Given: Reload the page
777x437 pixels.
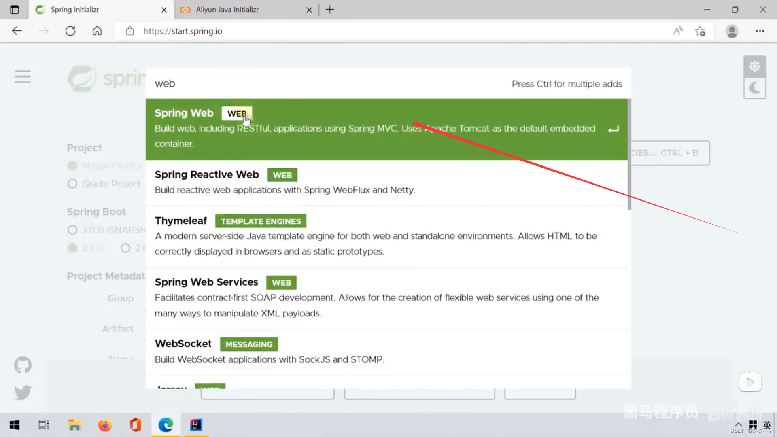Looking at the screenshot, I should [x=70, y=31].
